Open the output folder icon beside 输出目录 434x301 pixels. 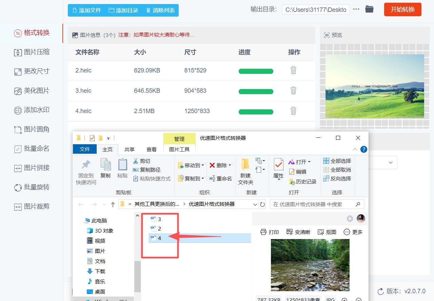click(x=369, y=9)
